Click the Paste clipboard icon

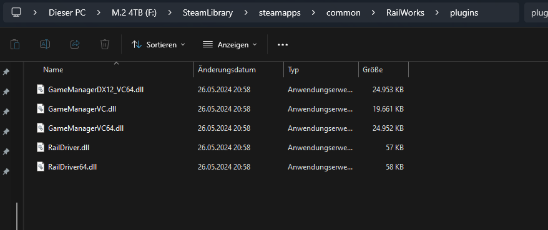click(15, 44)
